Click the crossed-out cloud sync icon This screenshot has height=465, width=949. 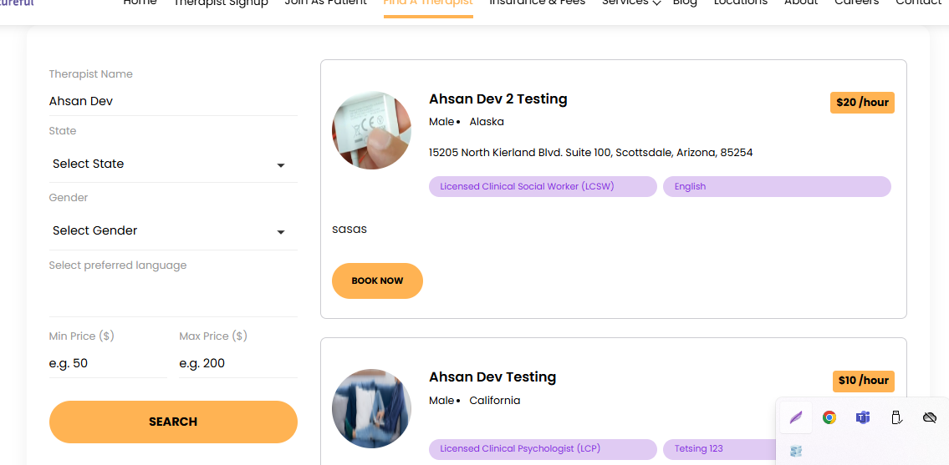pyautogui.click(x=929, y=417)
